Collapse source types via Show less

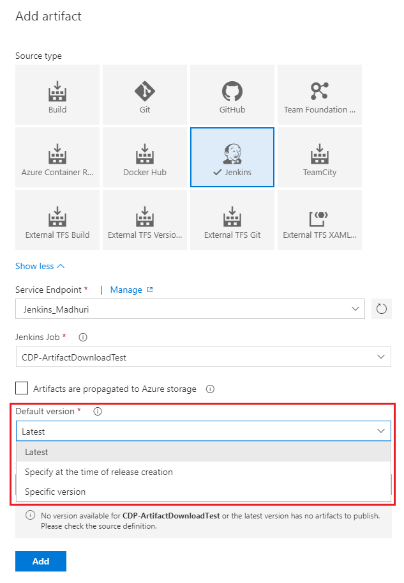35,266
